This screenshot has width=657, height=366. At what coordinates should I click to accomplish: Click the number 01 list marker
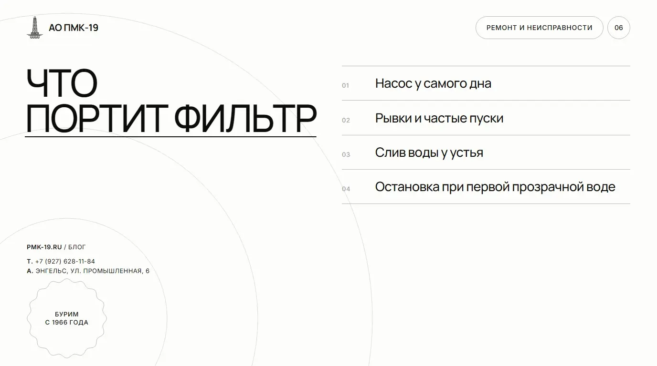pos(346,86)
